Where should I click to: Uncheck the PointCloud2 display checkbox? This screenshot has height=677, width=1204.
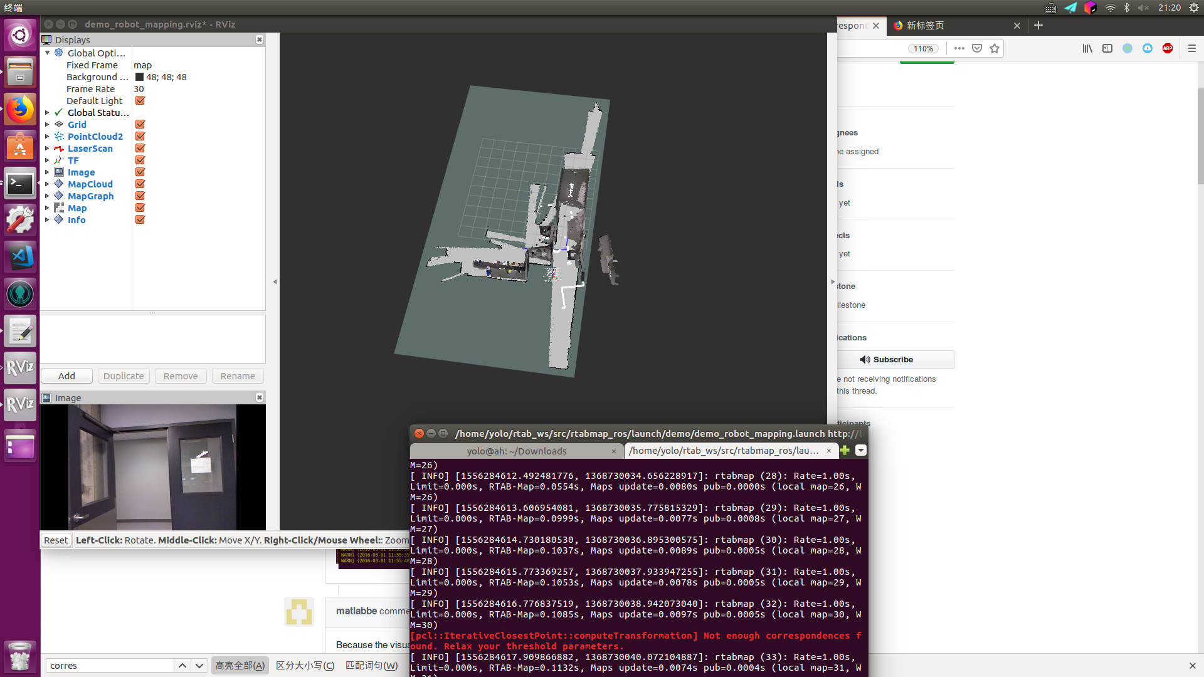coord(140,136)
